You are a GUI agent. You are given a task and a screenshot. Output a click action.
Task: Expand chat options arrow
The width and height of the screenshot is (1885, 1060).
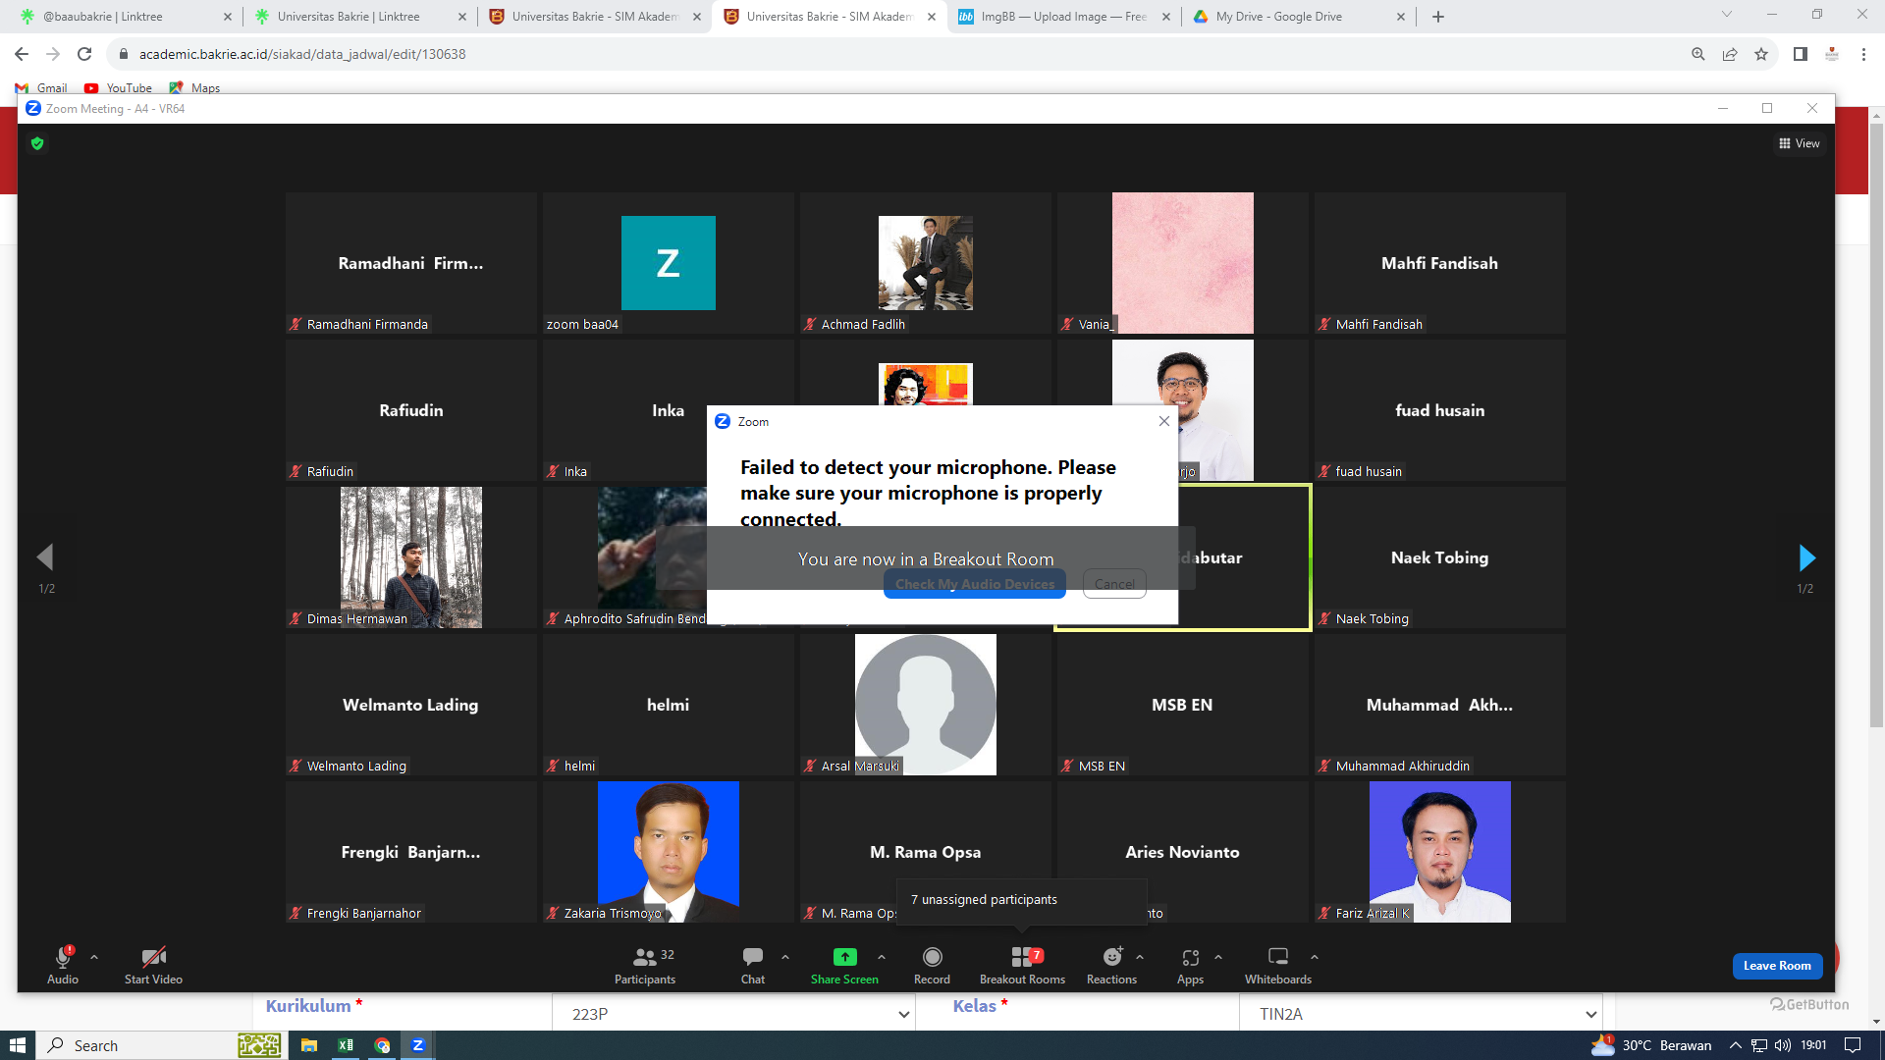pos(785,957)
